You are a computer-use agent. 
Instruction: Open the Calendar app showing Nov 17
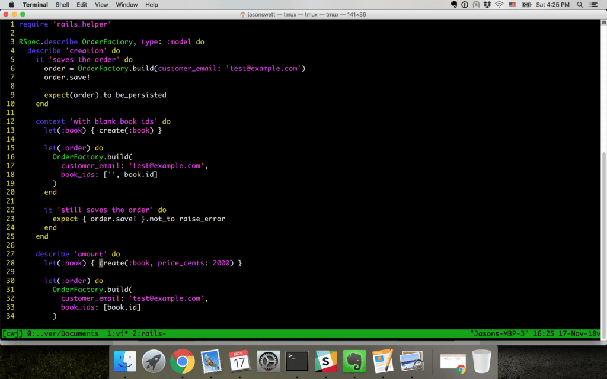[x=239, y=360]
